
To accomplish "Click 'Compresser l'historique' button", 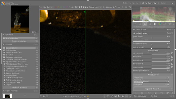I will click(19, 88).
